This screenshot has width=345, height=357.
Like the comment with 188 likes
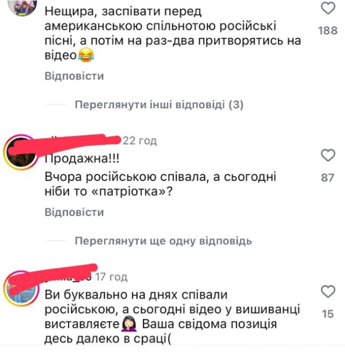(x=328, y=9)
